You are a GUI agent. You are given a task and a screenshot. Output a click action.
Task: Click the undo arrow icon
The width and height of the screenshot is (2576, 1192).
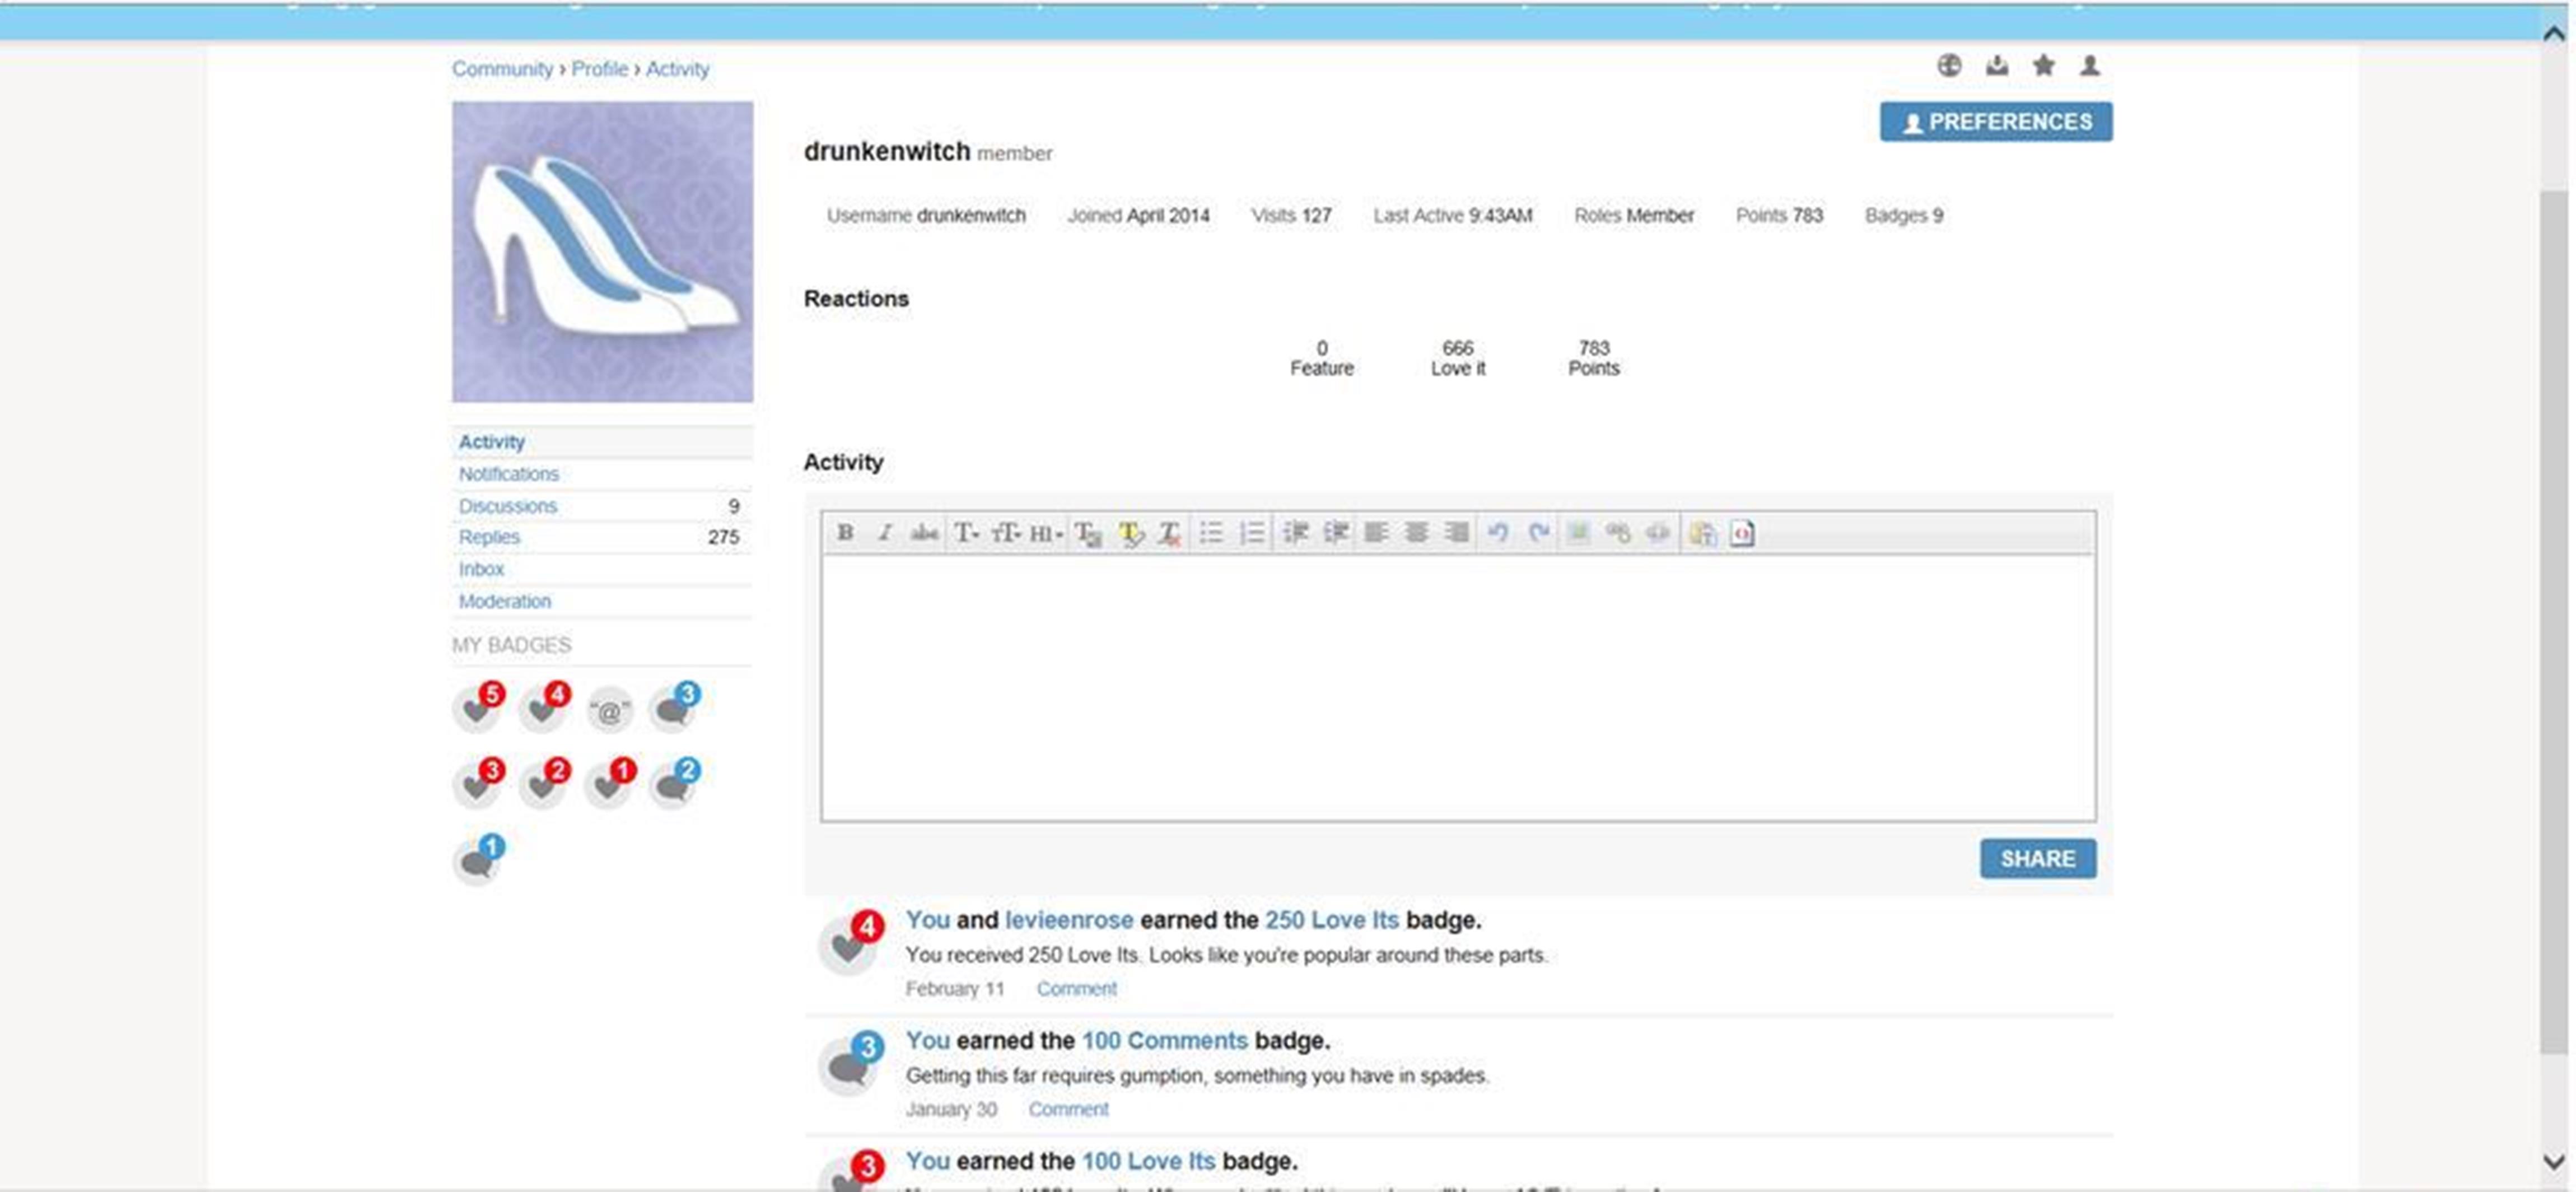tap(1497, 533)
